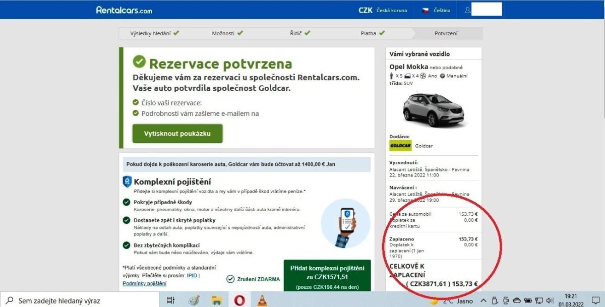Image resolution: width=605 pixels, height=307 pixels.
Task: Click the Vytisknout poukázku button
Action: [x=177, y=134]
